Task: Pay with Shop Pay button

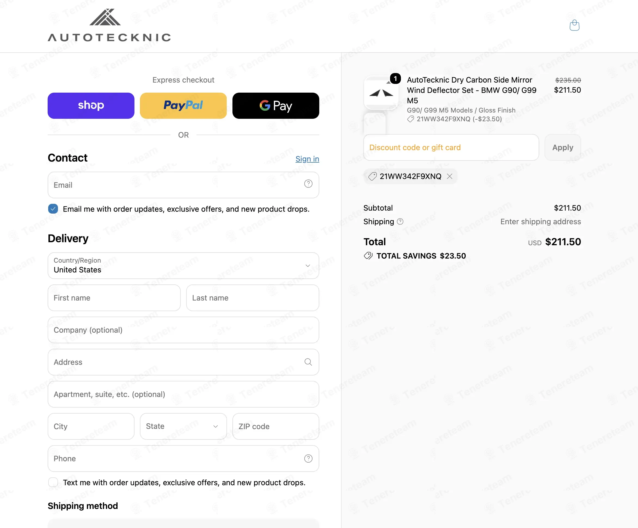Action: tap(91, 105)
